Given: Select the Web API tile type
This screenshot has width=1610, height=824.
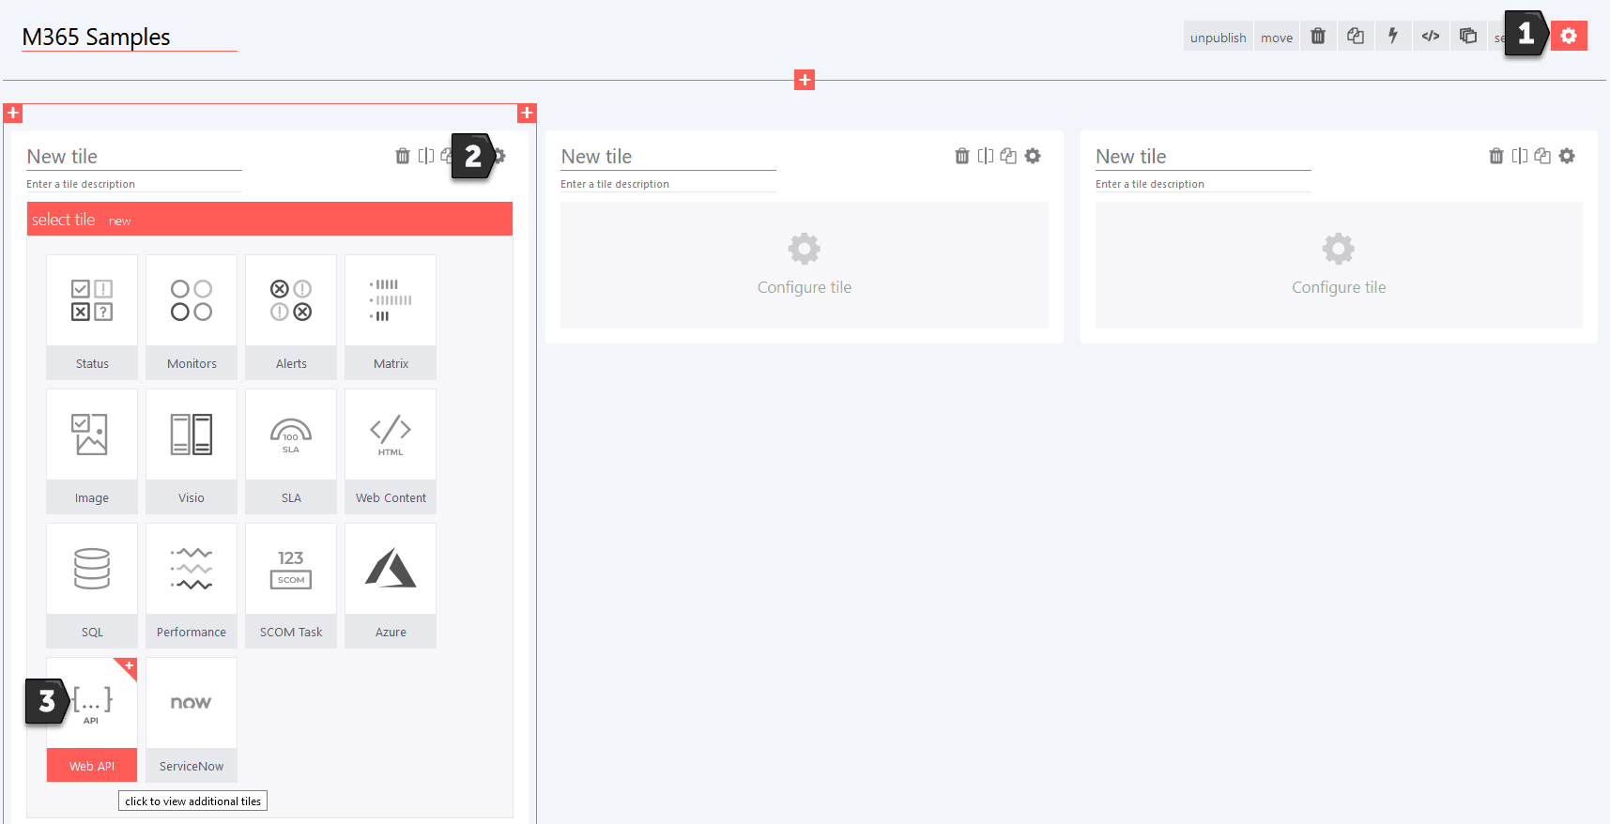Looking at the screenshot, I should pyautogui.click(x=92, y=720).
